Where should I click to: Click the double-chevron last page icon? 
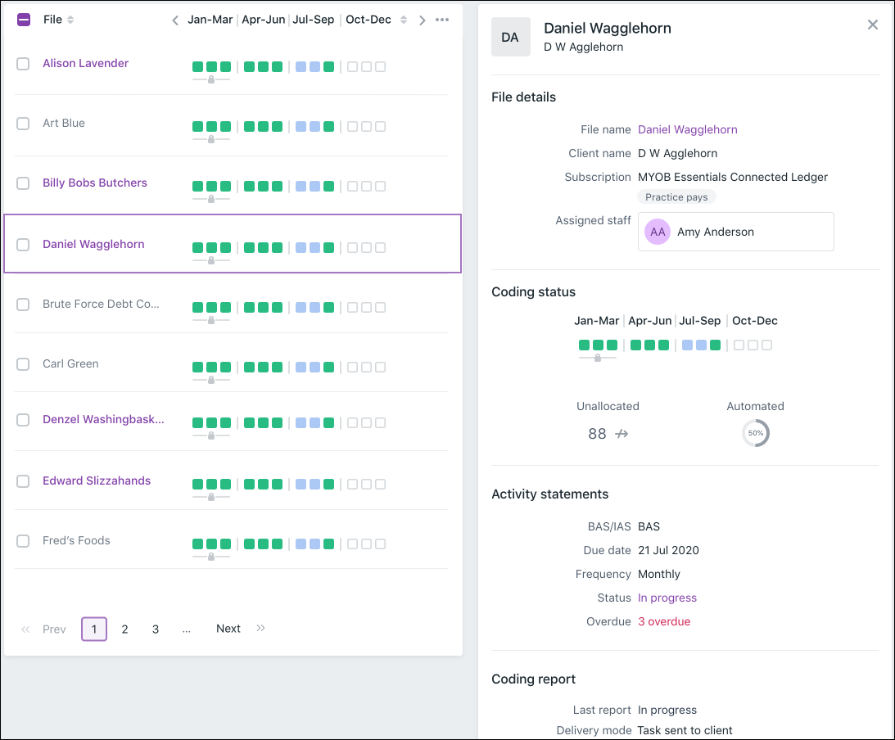click(261, 628)
